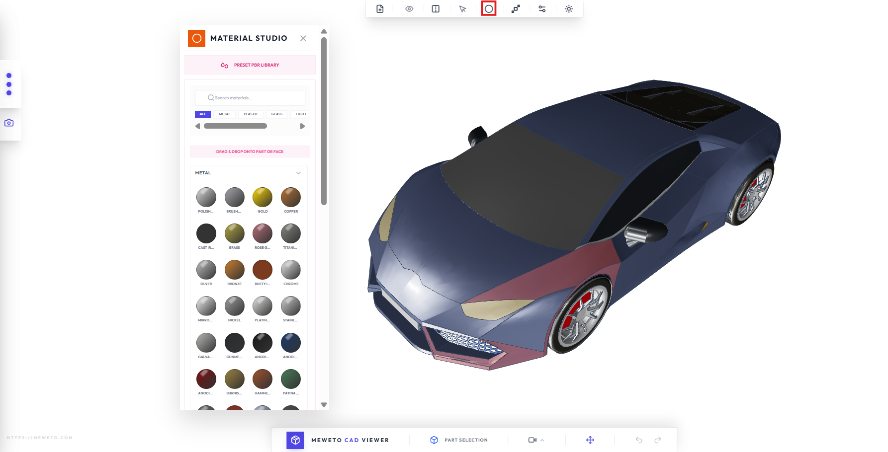Open the Preset PBR Library
The width and height of the screenshot is (888, 452).
tap(250, 65)
